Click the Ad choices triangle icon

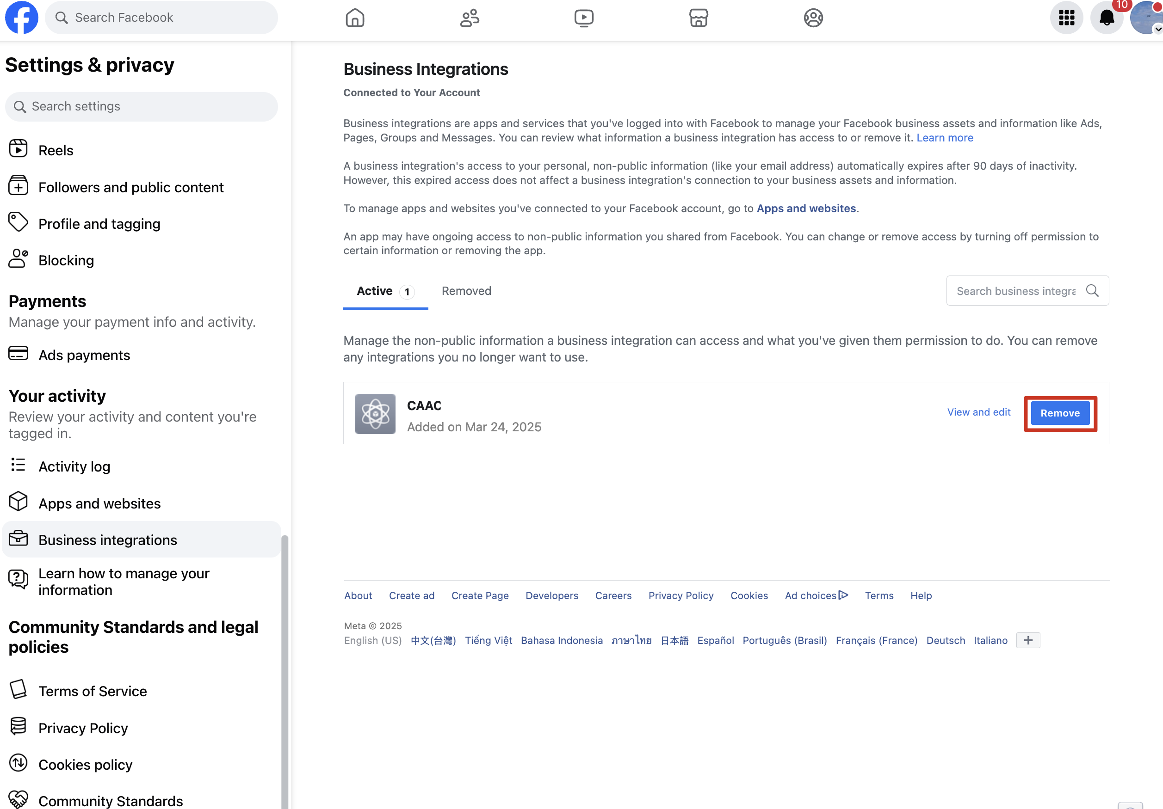[843, 595]
